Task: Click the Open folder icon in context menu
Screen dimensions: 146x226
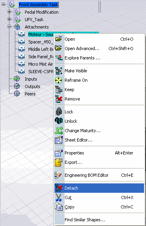Action: pos(59,39)
